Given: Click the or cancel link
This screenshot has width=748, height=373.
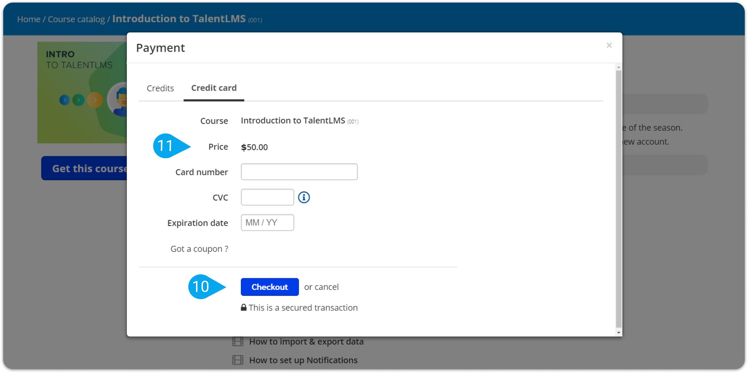Looking at the screenshot, I should click(321, 287).
